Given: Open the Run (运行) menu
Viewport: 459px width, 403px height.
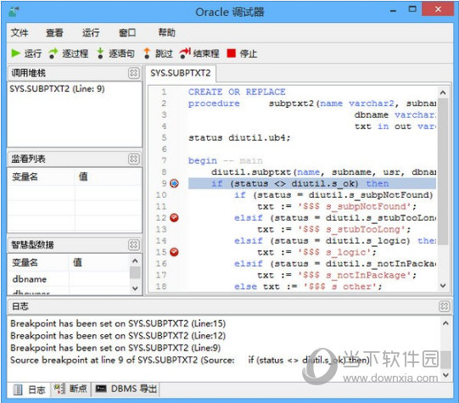Looking at the screenshot, I should [x=91, y=32].
